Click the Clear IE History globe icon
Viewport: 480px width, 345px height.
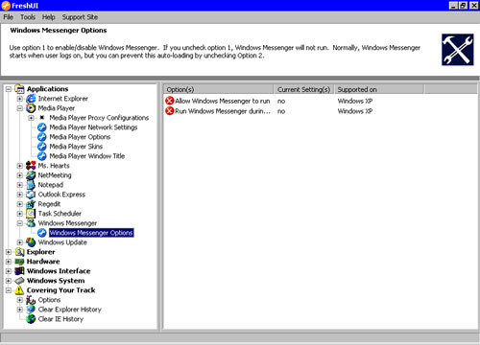(x=31, y=319)
